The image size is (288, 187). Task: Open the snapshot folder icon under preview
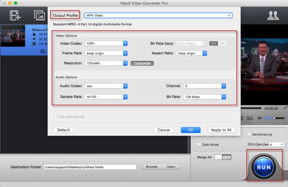pyautogui.click(x=250, y=118)
